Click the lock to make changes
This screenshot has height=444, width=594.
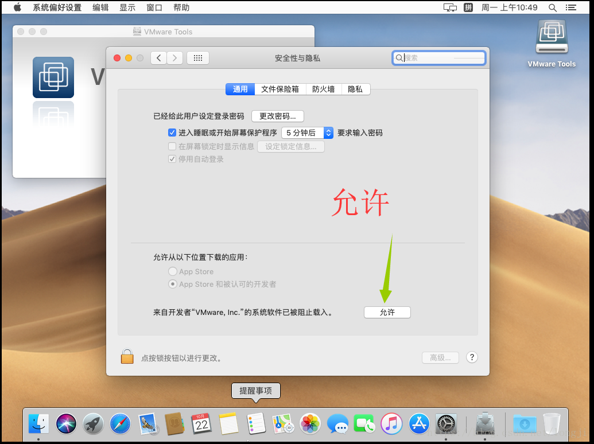pos(127,356)
